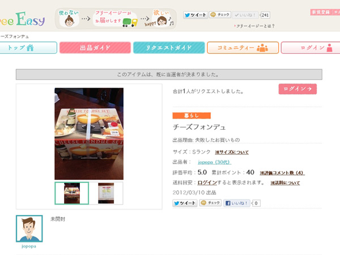Open the ※評価コメント数 (4) link

coord(282,173)
